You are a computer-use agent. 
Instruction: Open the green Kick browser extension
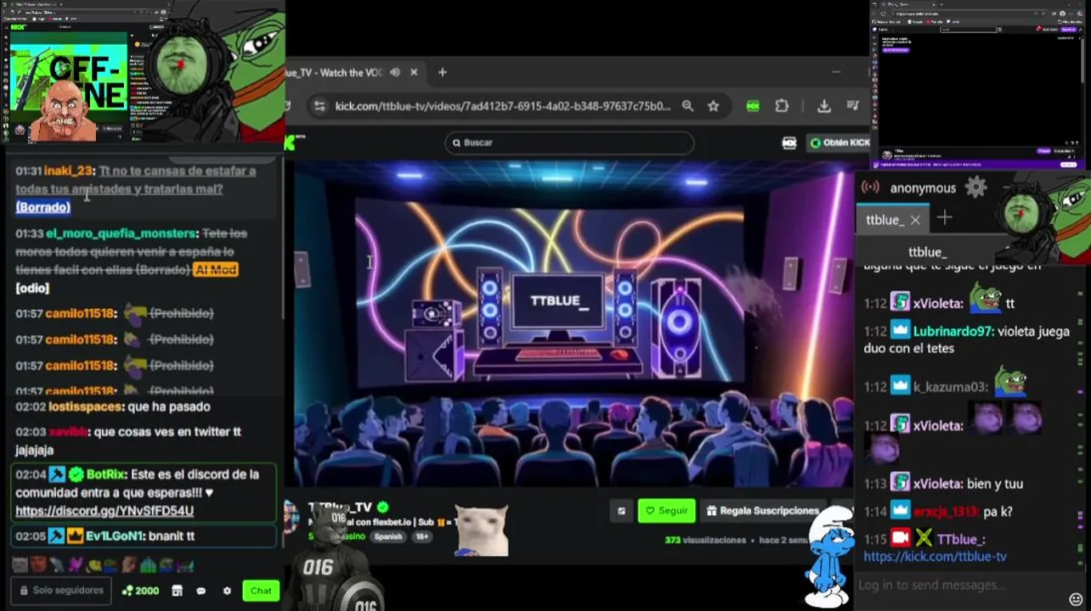[x=753, y=106]
